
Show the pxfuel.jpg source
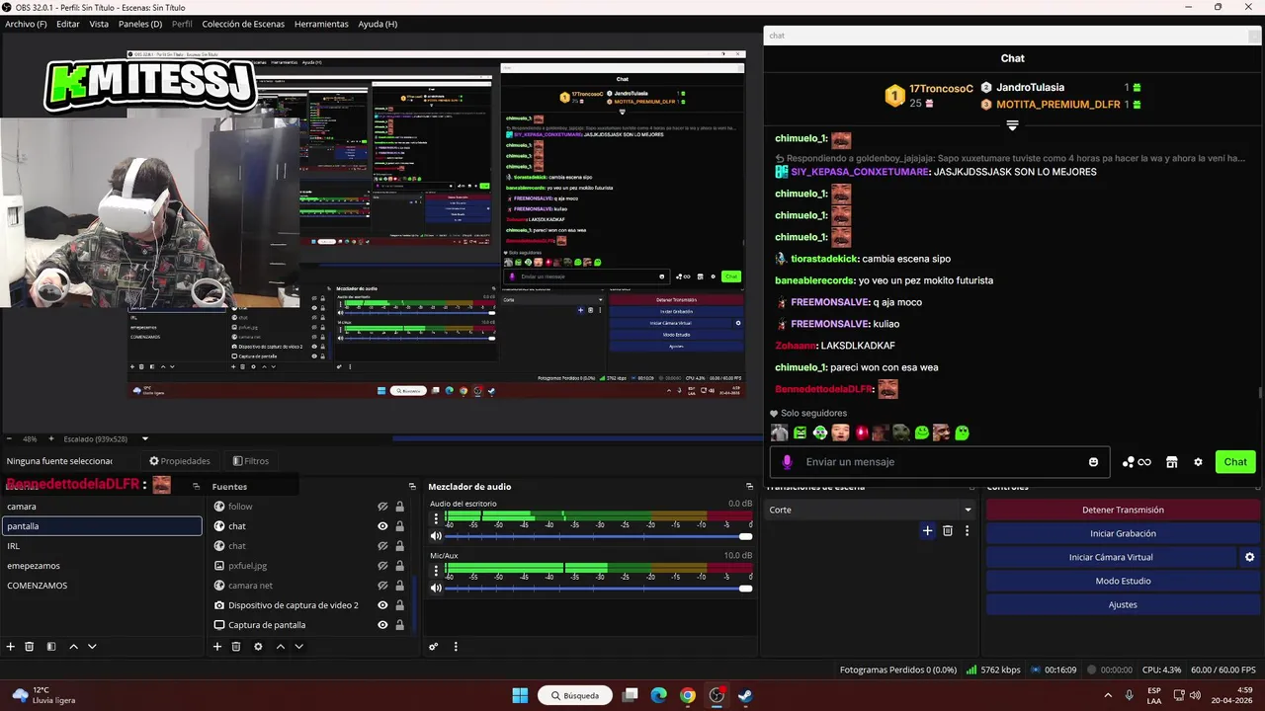pos(382,566)
